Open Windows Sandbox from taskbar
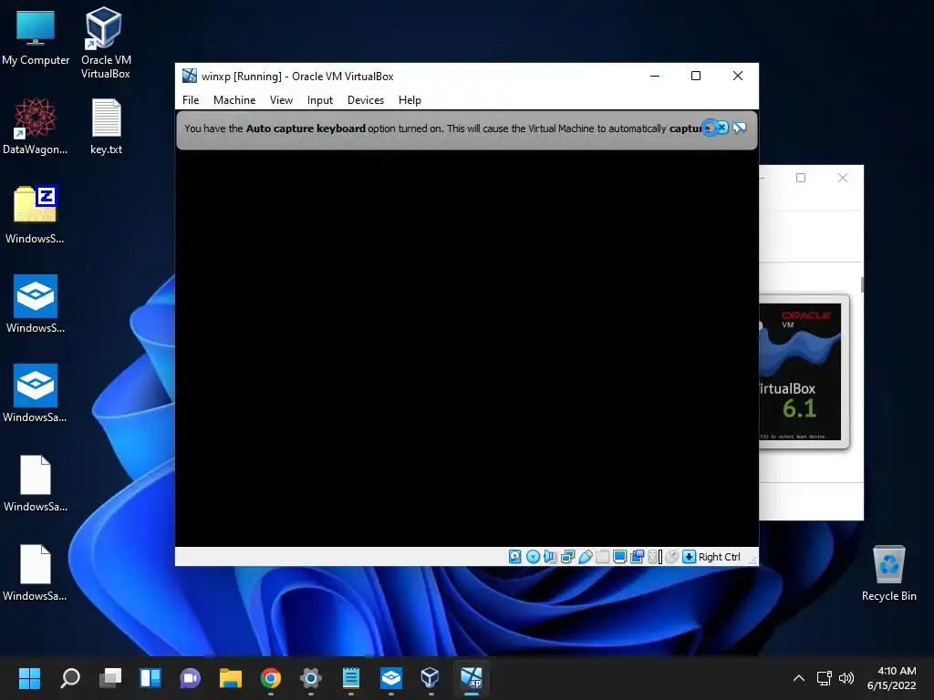934x700 pixels. [390, 677]
